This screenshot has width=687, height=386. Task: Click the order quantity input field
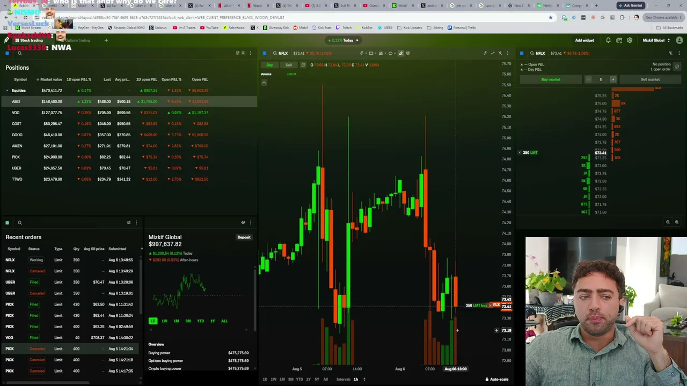pyautogui.click(x=601, y=79)
